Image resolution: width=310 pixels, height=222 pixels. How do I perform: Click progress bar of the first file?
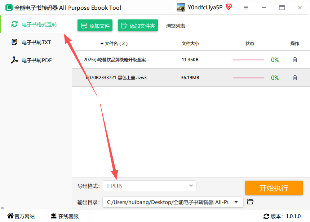pos(248,60)
